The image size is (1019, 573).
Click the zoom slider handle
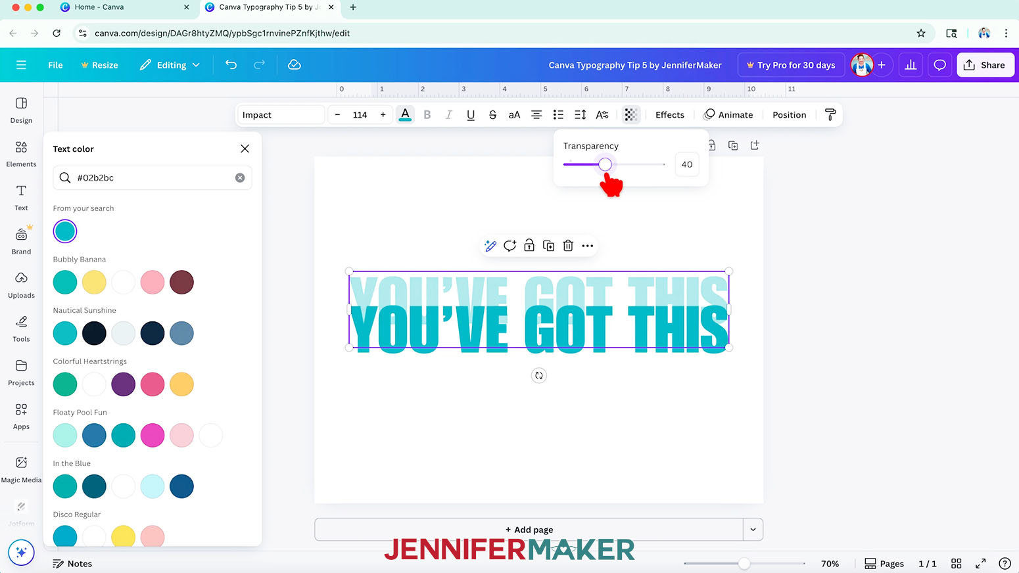coord(744,563)
